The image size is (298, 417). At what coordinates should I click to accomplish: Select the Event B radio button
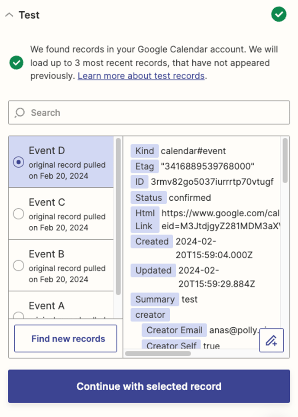pyautogui.click(x=19, y=265)
